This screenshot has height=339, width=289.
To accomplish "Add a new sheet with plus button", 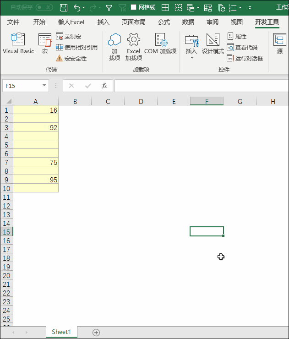I will point(96,332).
